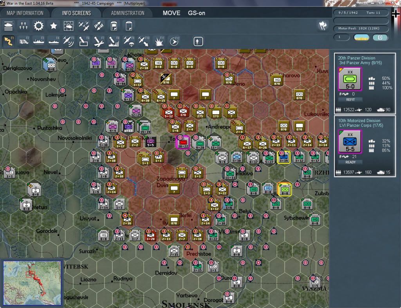This screenshot has height=308, width=401.
Task: Open the first clipboard report icon
Action: click(x=114, y=26)
